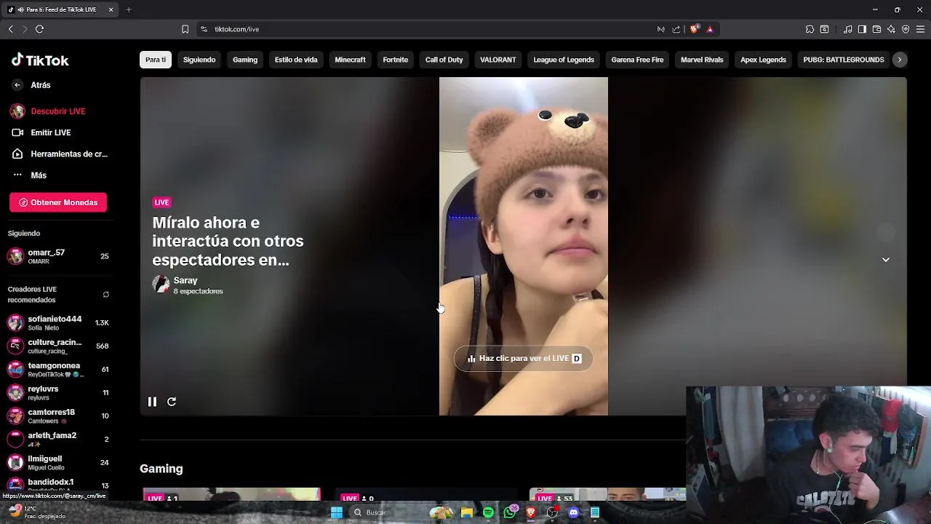Select the Marvel Rivals tab
This screenshot has width=931, height=524.
tap(702, 60)
